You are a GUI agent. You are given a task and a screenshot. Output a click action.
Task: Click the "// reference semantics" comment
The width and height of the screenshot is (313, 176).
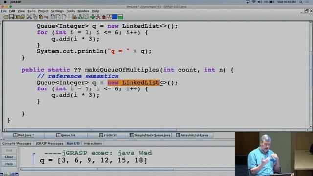click(78, 76)
